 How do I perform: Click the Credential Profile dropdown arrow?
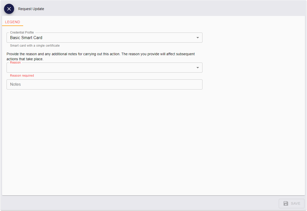click(x=197, y=38)
